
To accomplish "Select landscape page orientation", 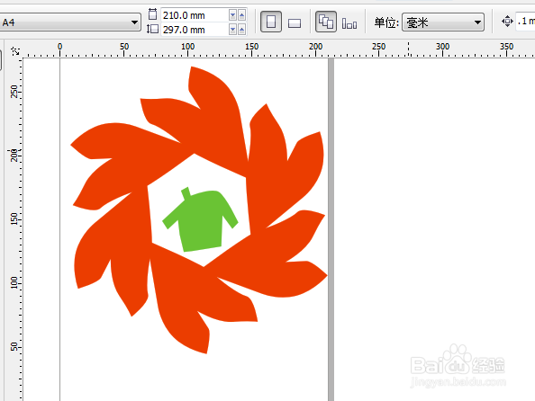I will (295, 23).
